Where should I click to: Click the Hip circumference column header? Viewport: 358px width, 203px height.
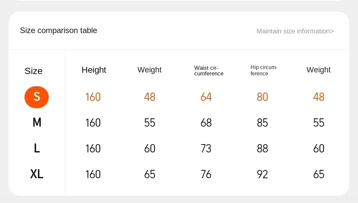point(264,70)
